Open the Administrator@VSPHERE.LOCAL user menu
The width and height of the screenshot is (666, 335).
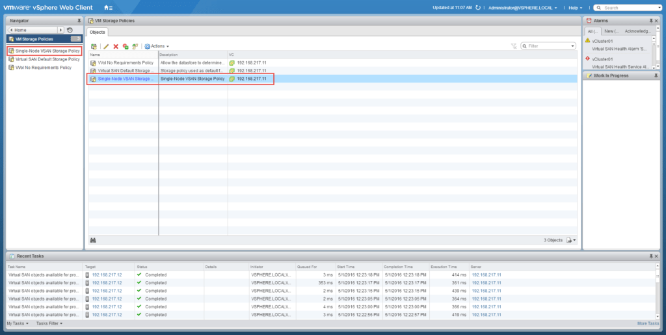tap(522, 8)
